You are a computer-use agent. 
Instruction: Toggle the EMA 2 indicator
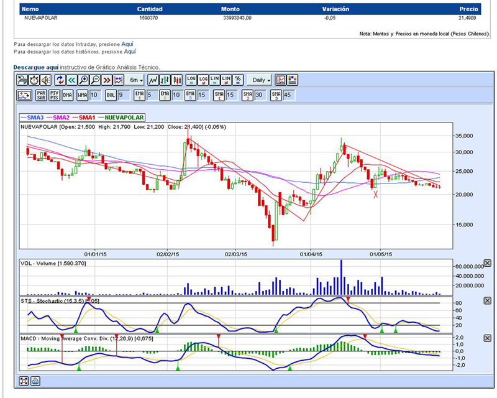pyautogui.click(x=165, y=95)
